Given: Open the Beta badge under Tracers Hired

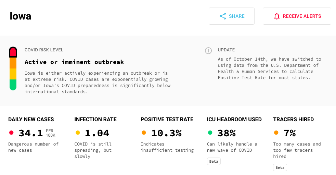Looking at the screenshot, I should pyautogui.click(x=280, y=167).
